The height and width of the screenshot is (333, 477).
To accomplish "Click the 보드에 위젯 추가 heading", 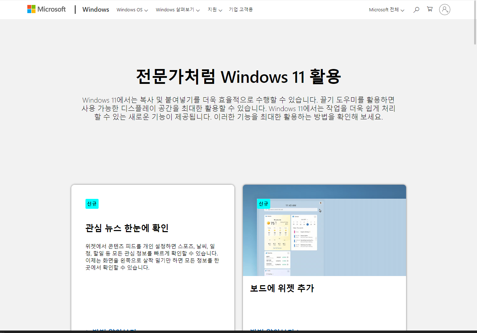I will point(282,288).
